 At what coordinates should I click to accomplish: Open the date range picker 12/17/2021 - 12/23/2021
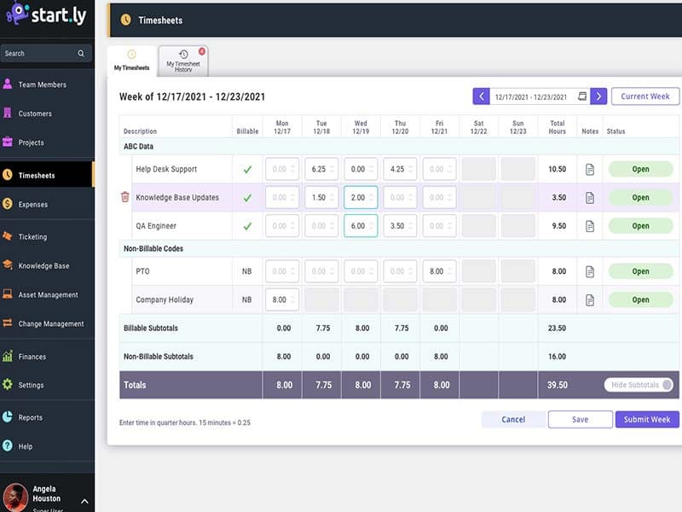coord(533,96)
